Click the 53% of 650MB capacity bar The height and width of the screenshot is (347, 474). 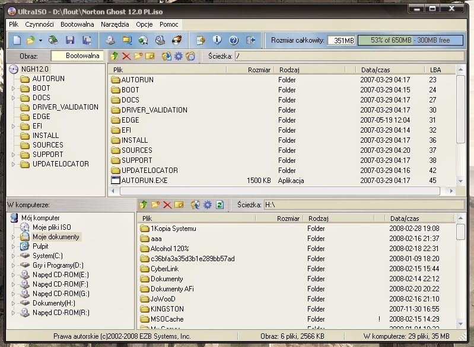pyautogui.click(x=410, y=40)
